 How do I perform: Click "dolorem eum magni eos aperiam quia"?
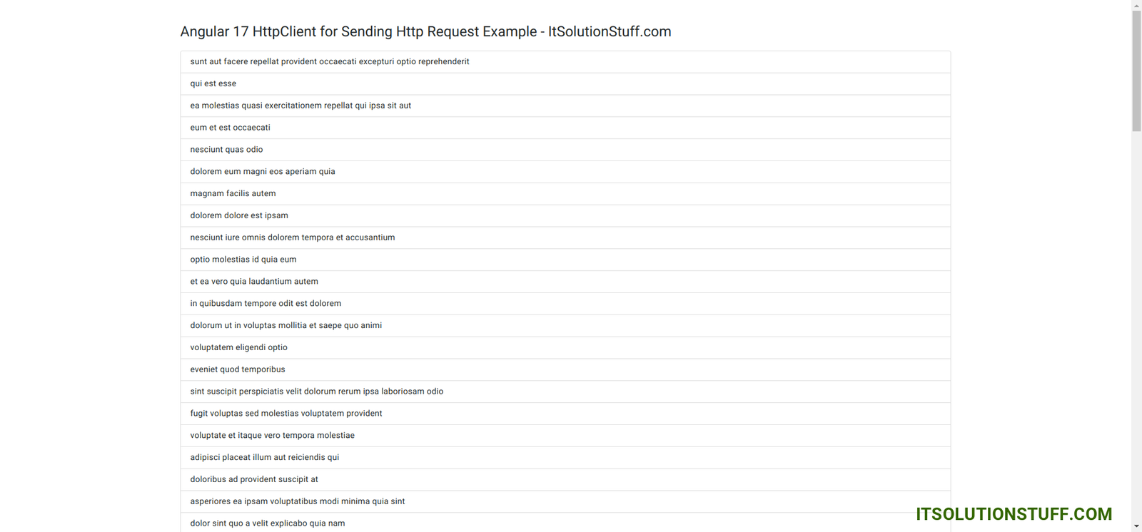point(263,172)
